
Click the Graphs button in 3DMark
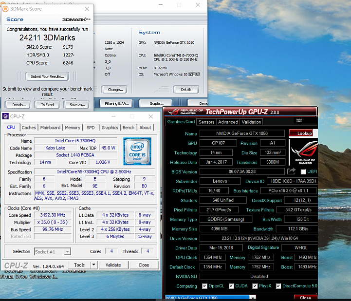coord(156,103)
